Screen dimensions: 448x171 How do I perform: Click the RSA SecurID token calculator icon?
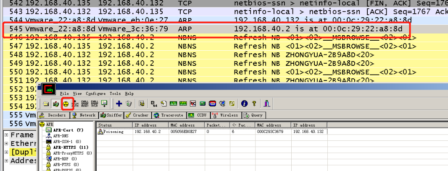(212, 104)
